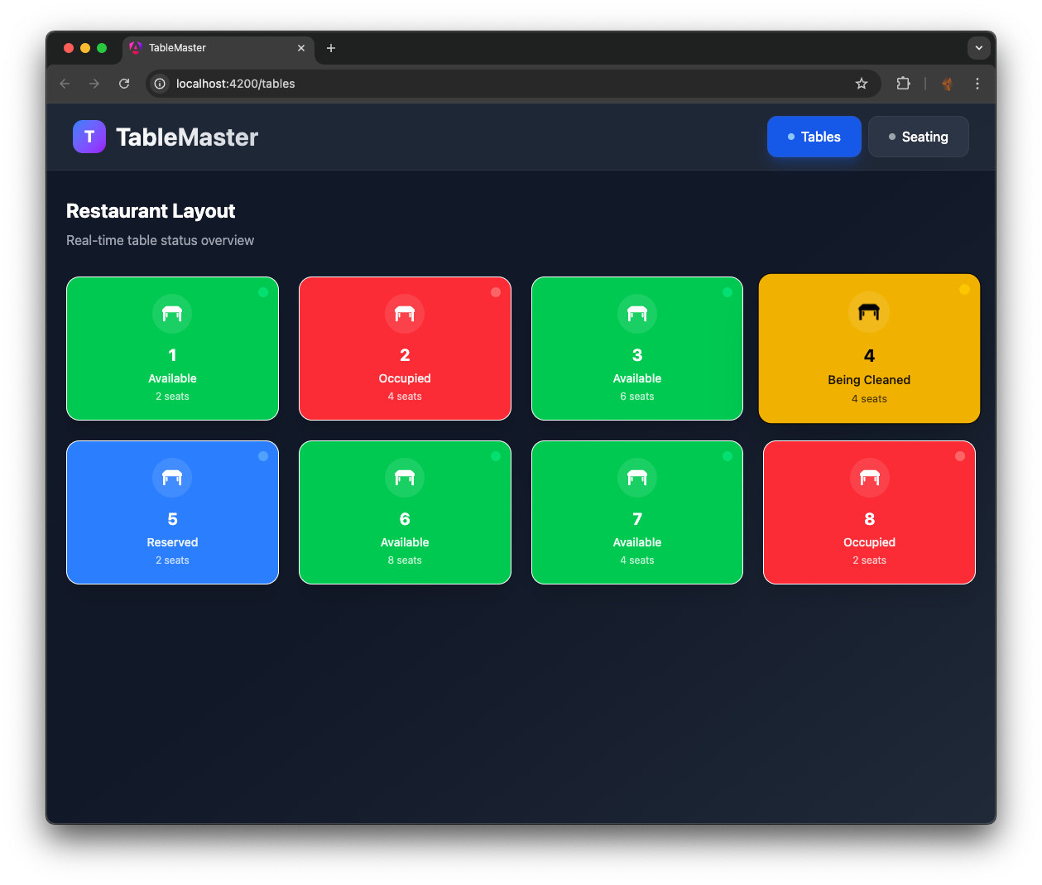This screenshot has width=1042, height=885.
Task: Toggle the status dot on Table 8
Action: [x=960, y=455]
